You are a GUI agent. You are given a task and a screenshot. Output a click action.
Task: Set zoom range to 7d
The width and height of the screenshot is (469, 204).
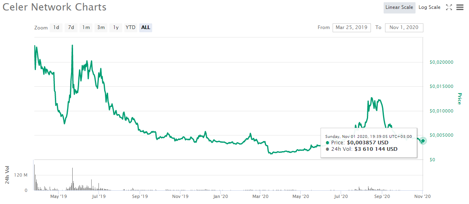(x=71, y=27)
